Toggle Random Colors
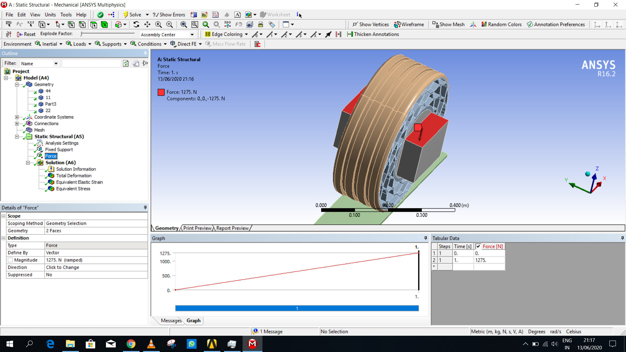Image resolution: width=626 pixels, height=352 pixels. (x=501, y=24)
